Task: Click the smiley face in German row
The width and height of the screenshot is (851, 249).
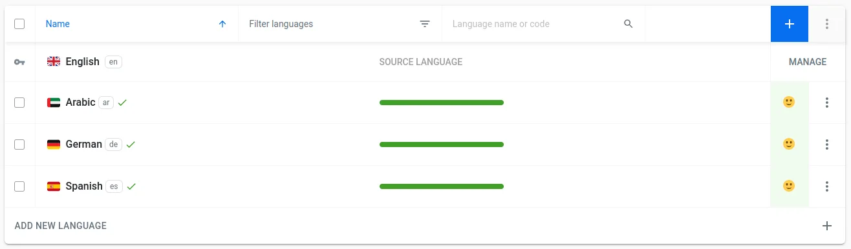Action: (789, 144)
